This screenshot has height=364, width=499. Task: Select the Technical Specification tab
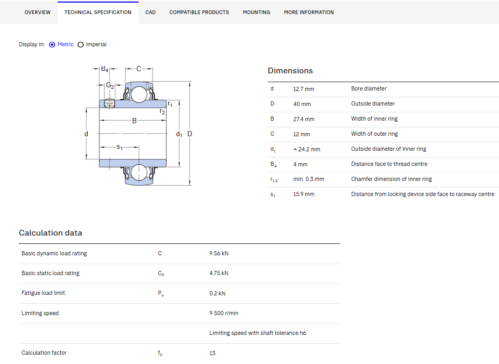click(98, 12)
